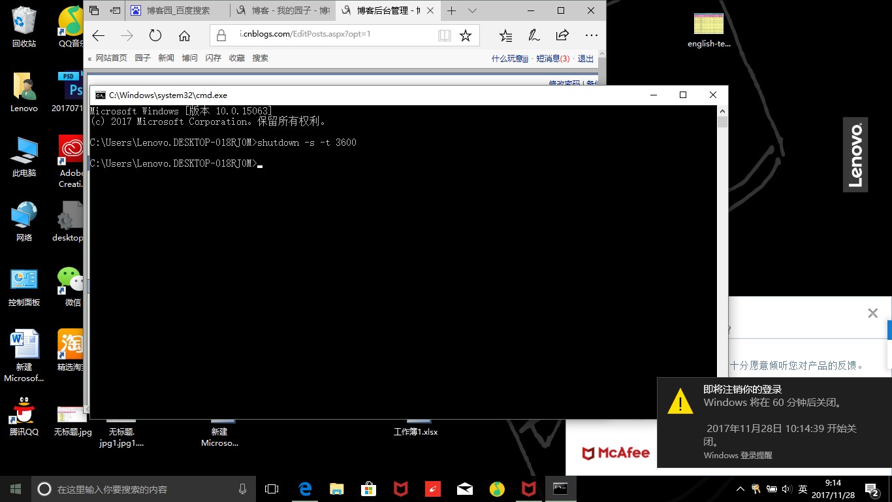Screen dimensions: 892x502
Task: Open Task View from the taskbar
Action: tap(272, 488)
